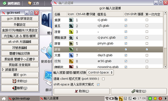Click the 拼音 method icon

click(71, 44)
